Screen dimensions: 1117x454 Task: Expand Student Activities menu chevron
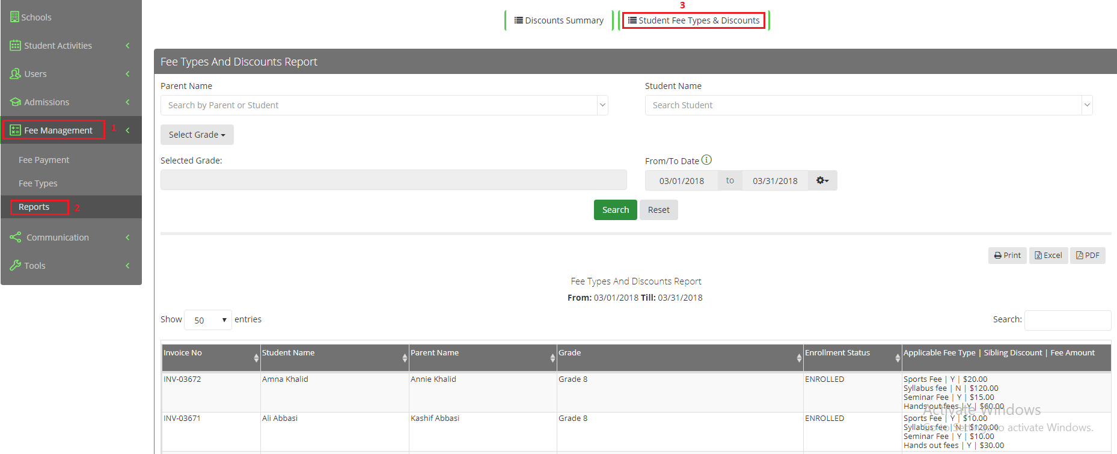(127, 45)
